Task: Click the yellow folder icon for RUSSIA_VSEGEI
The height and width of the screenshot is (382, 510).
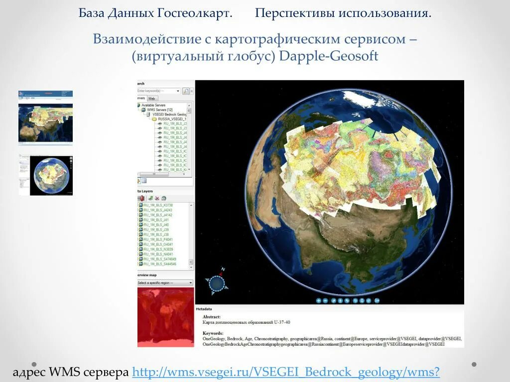Action: (155, 119)
